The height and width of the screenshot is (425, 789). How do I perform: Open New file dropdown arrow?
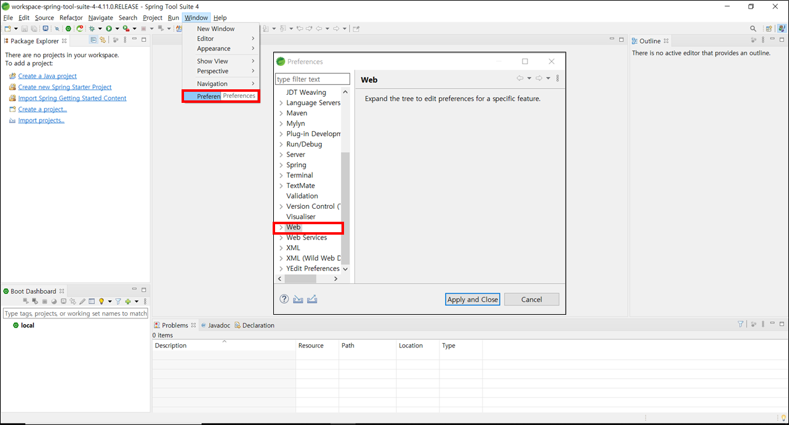[15, 28]
